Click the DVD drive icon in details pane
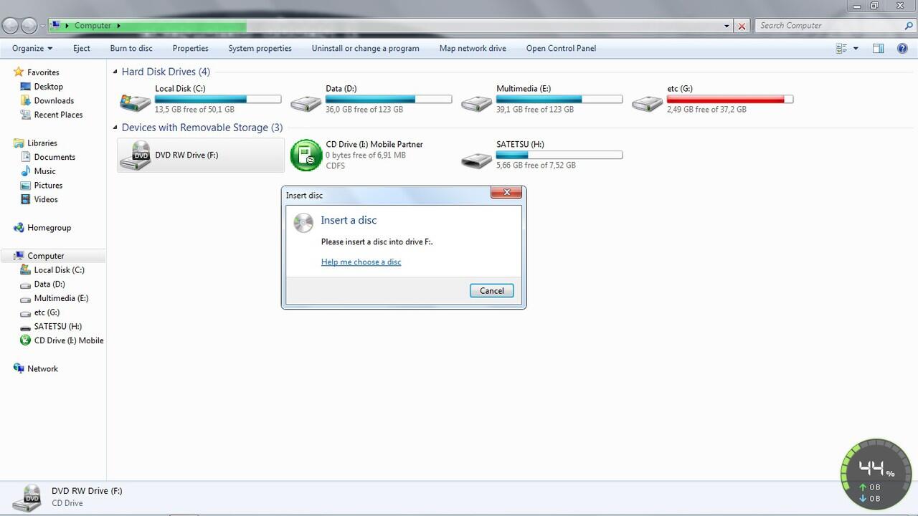Image resolution: width=918 pixels, height=516 pixels. point(27,497)
